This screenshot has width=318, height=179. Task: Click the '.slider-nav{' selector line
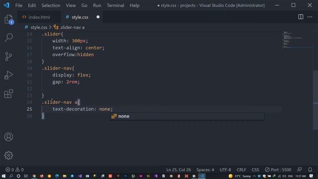click(58, 68)
